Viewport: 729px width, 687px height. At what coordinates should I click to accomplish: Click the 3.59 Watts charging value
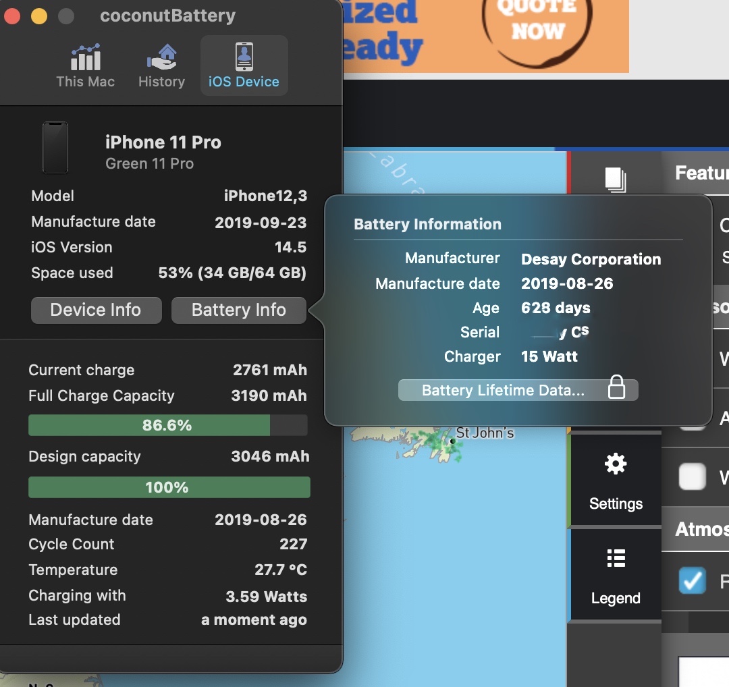click(x=267, y=597)
